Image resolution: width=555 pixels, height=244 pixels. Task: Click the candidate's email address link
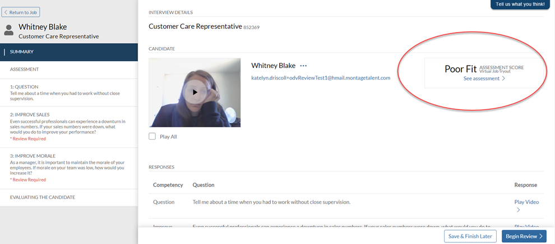click(x=320, y=78)
